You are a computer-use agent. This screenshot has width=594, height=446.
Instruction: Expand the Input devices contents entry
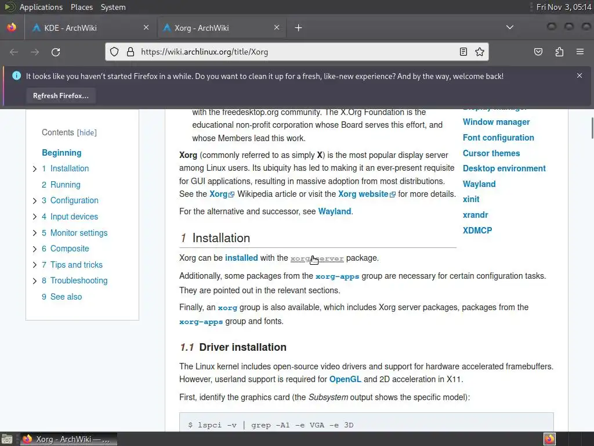34,217
